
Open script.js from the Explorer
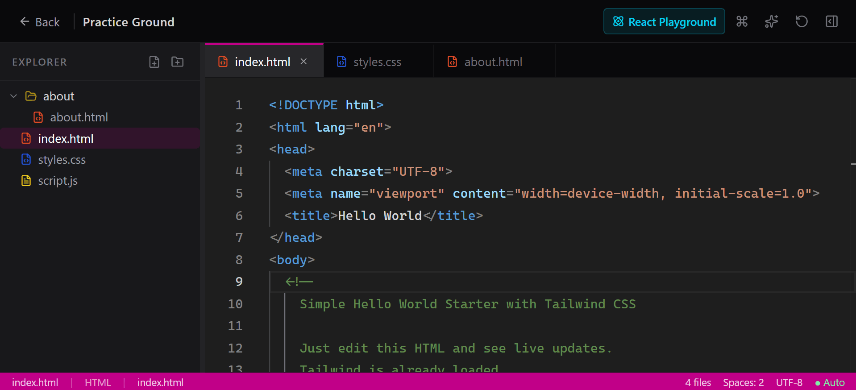(58, 181)
